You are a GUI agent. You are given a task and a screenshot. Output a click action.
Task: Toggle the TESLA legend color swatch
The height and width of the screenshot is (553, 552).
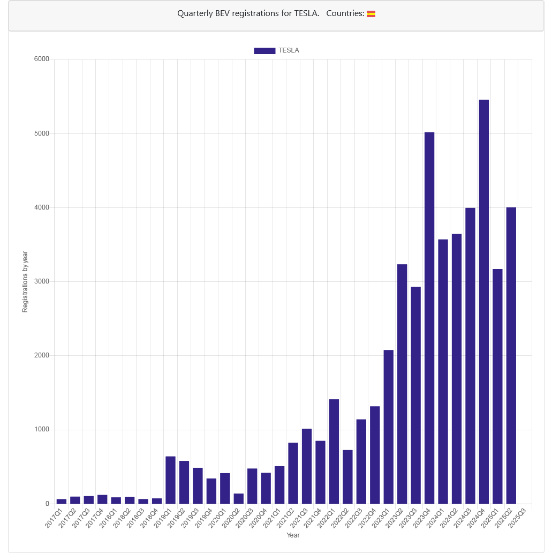[264, 51]
